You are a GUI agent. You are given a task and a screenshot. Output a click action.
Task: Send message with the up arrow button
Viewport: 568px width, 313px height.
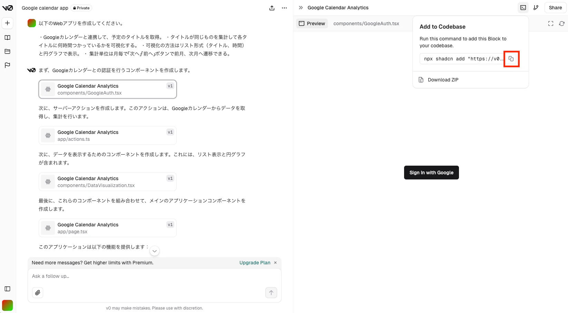coord(271,293)
